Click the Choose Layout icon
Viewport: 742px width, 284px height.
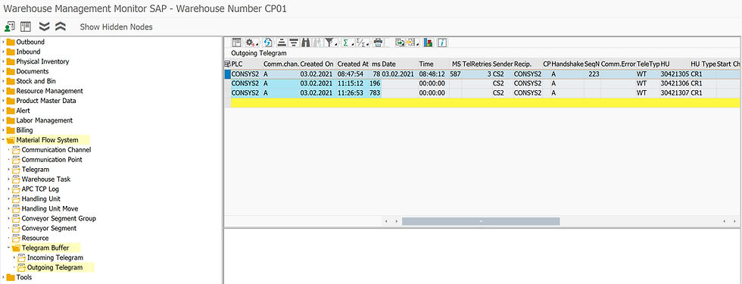410,42
